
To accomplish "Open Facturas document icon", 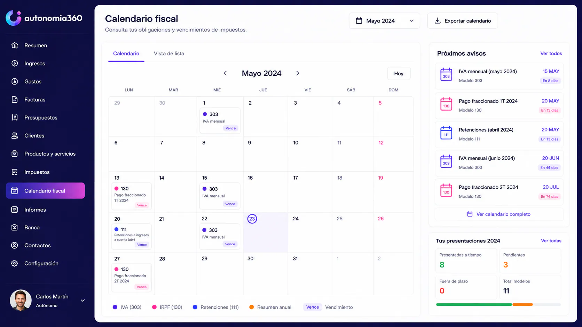I will 15,99.
